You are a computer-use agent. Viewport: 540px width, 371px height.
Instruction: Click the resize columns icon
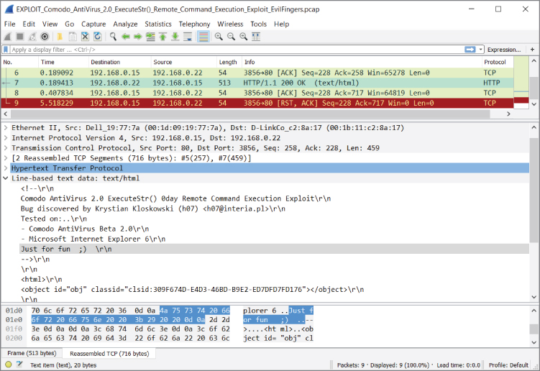pos(256,37)
